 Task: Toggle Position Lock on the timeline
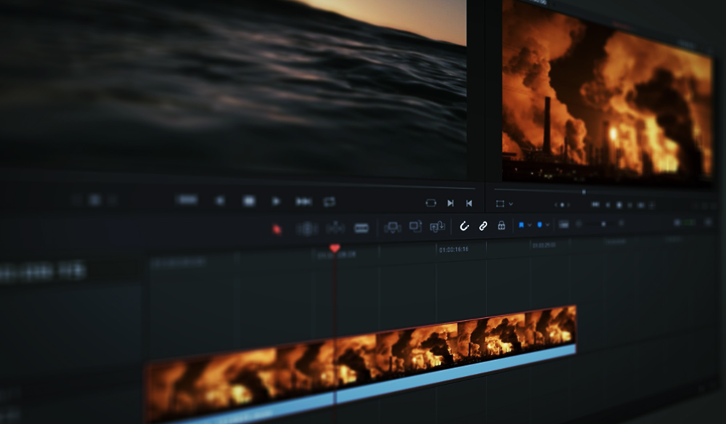501,225
